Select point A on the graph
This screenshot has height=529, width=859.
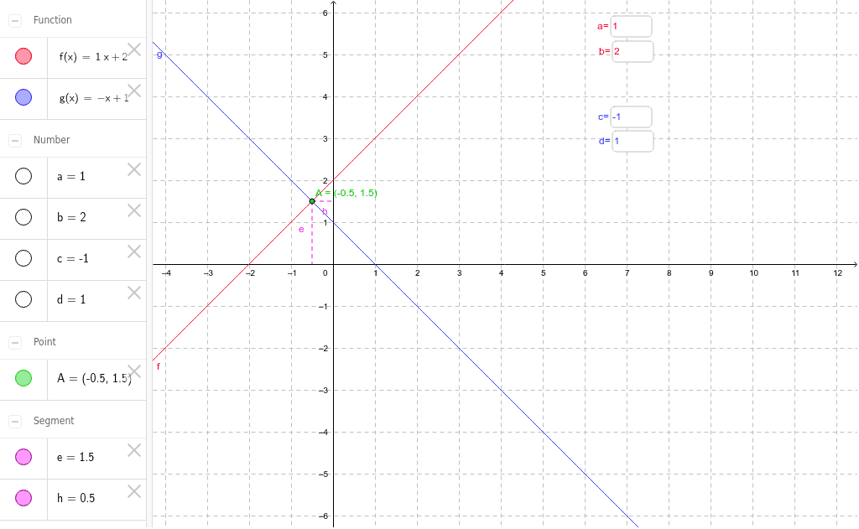coord(312,200)
